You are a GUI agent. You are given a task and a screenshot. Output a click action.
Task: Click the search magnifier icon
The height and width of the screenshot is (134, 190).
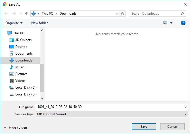click(x=182, y=14)
